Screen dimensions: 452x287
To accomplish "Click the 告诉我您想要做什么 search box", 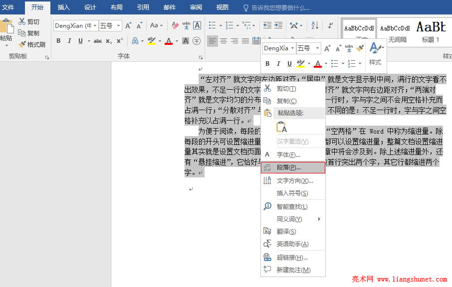I will pyautogui.click(x=277, y=8).
